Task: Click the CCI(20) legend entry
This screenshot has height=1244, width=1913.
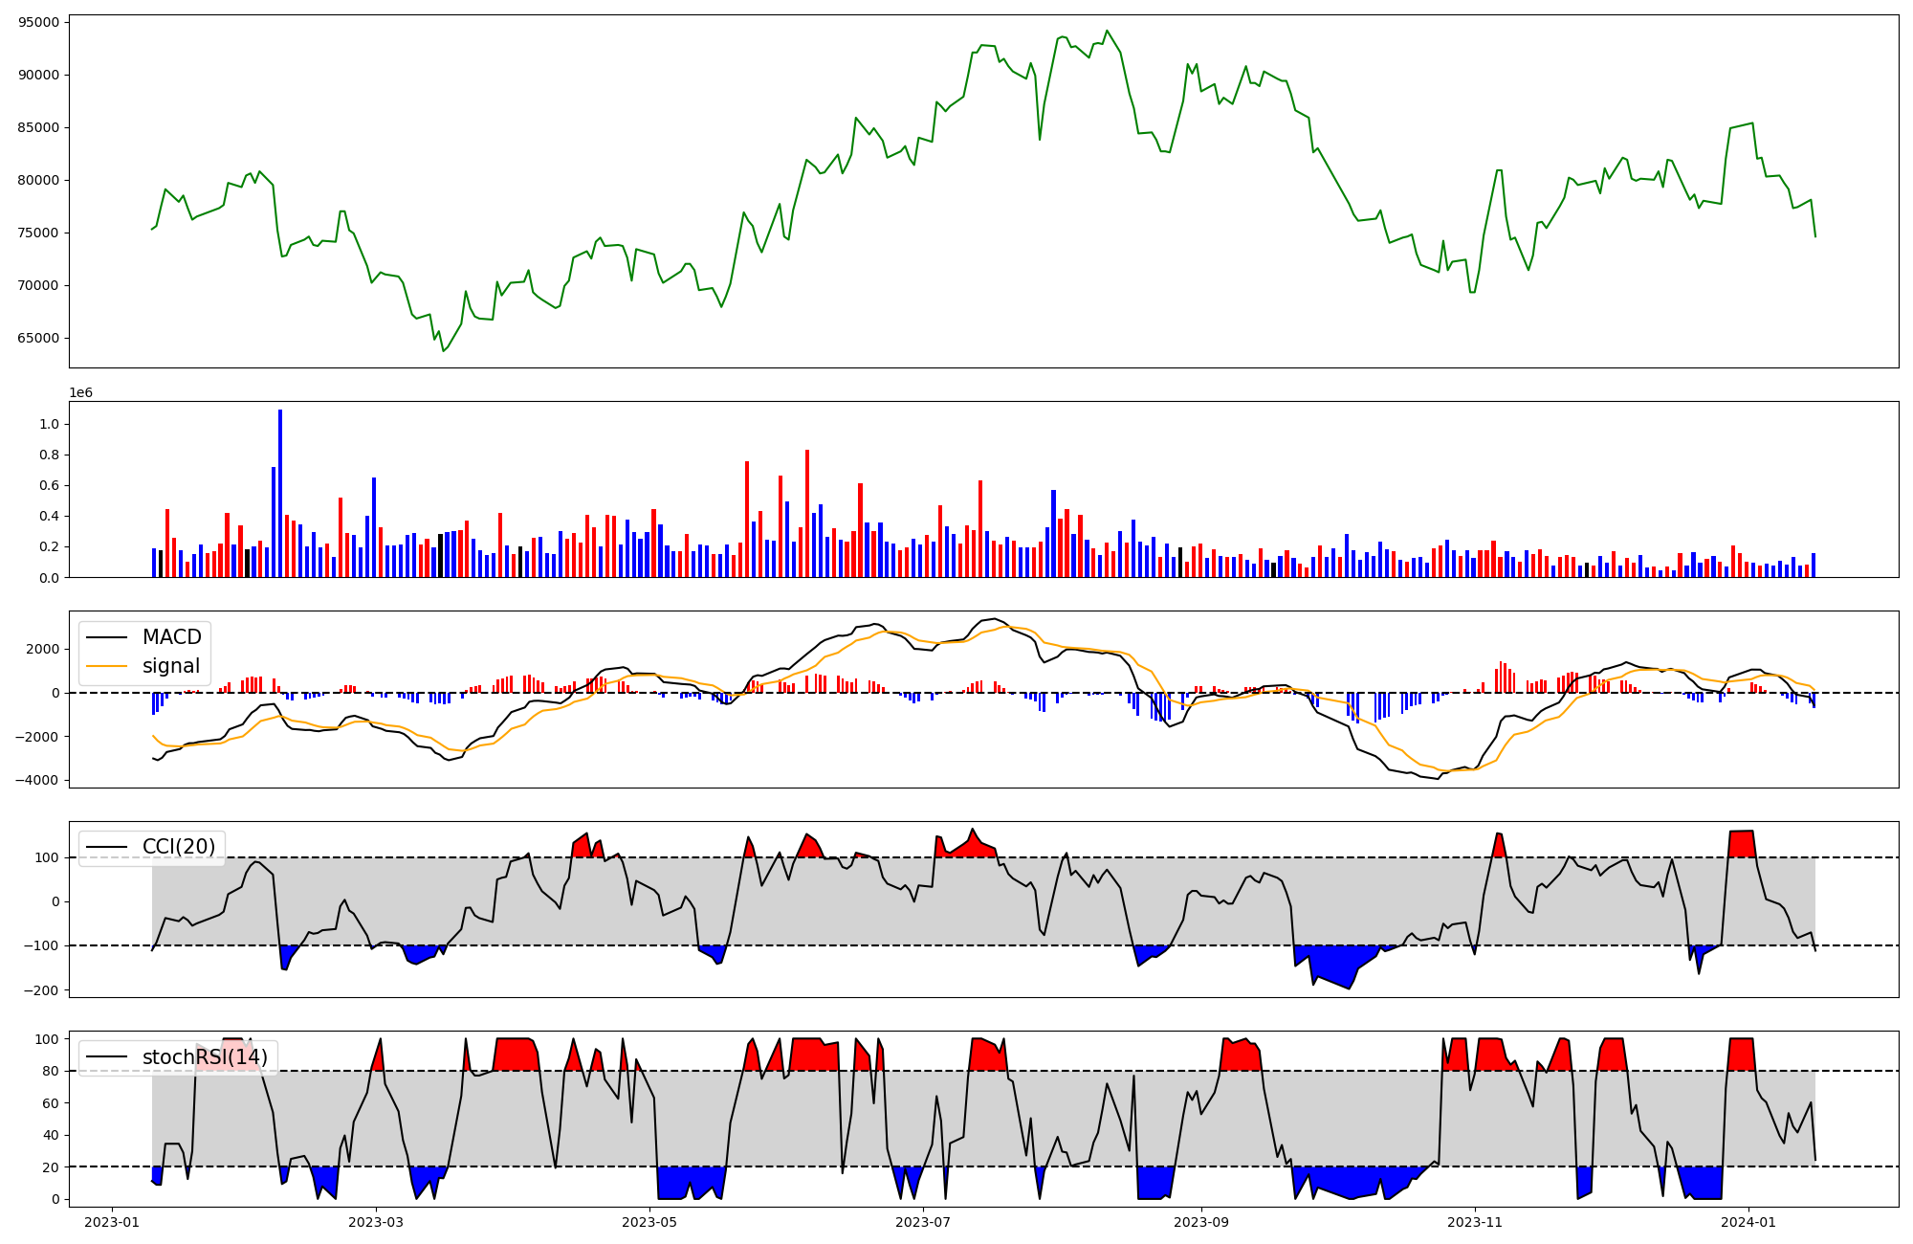Action: pyautogui.click(x=178, y=847)
